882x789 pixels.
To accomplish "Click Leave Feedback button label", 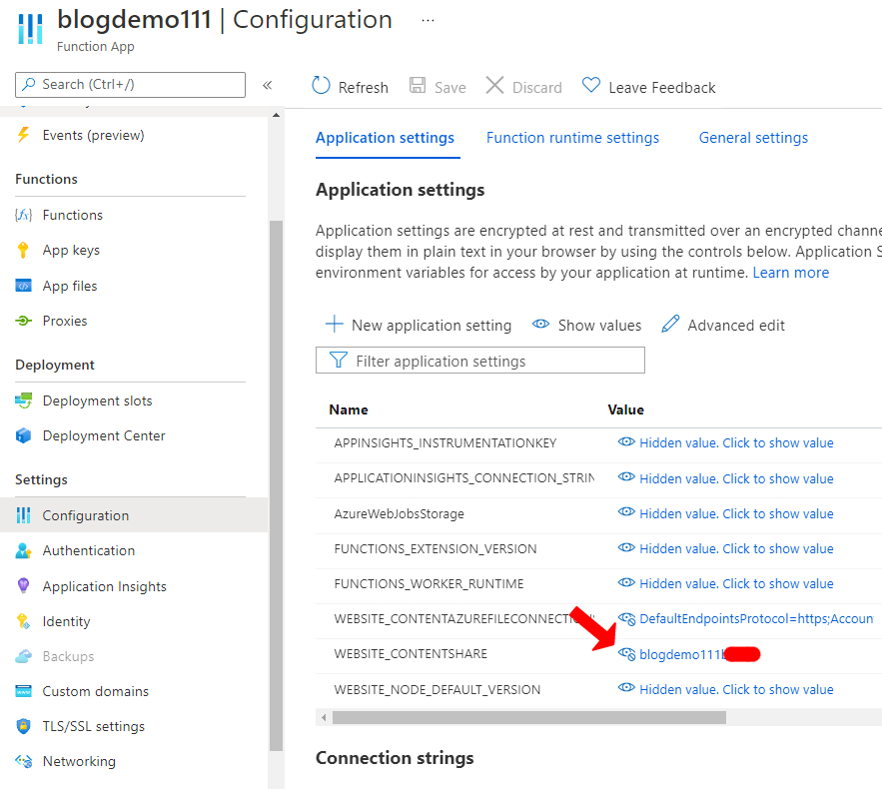I will coord(662,88).
